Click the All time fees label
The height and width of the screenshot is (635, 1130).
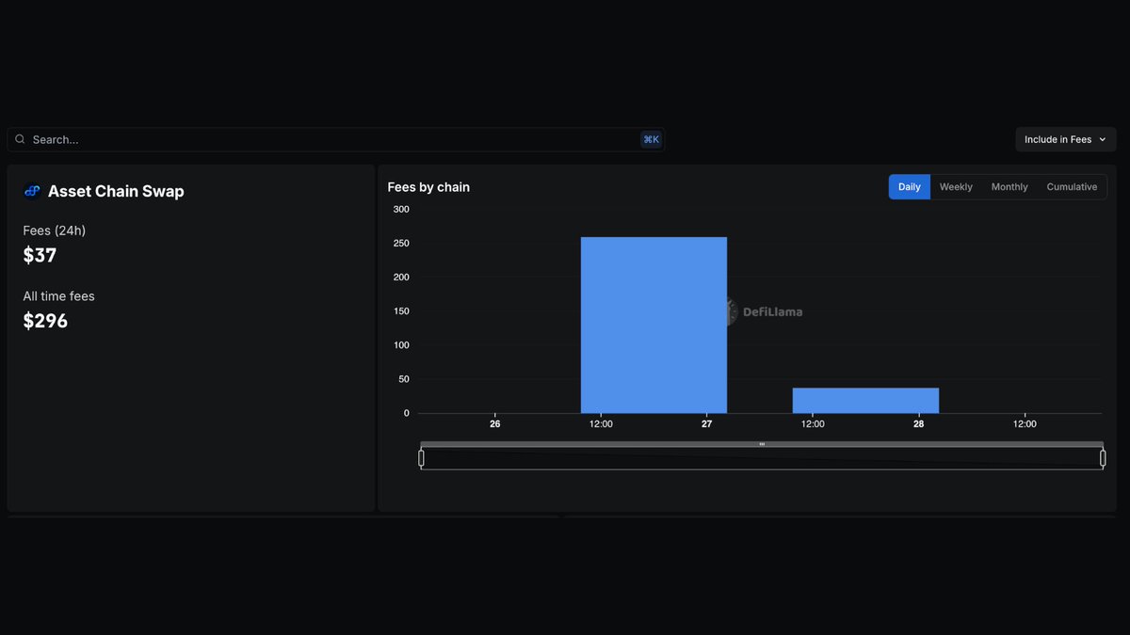(58, 296)
